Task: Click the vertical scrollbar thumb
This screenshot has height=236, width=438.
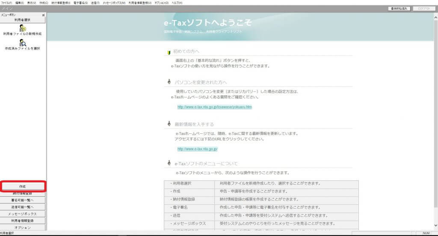Action: pyautogui.click(x=435, y=114)
